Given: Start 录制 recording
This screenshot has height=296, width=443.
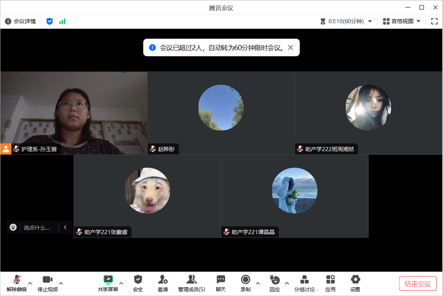Looking at the screenshot, I should [245, 280].
